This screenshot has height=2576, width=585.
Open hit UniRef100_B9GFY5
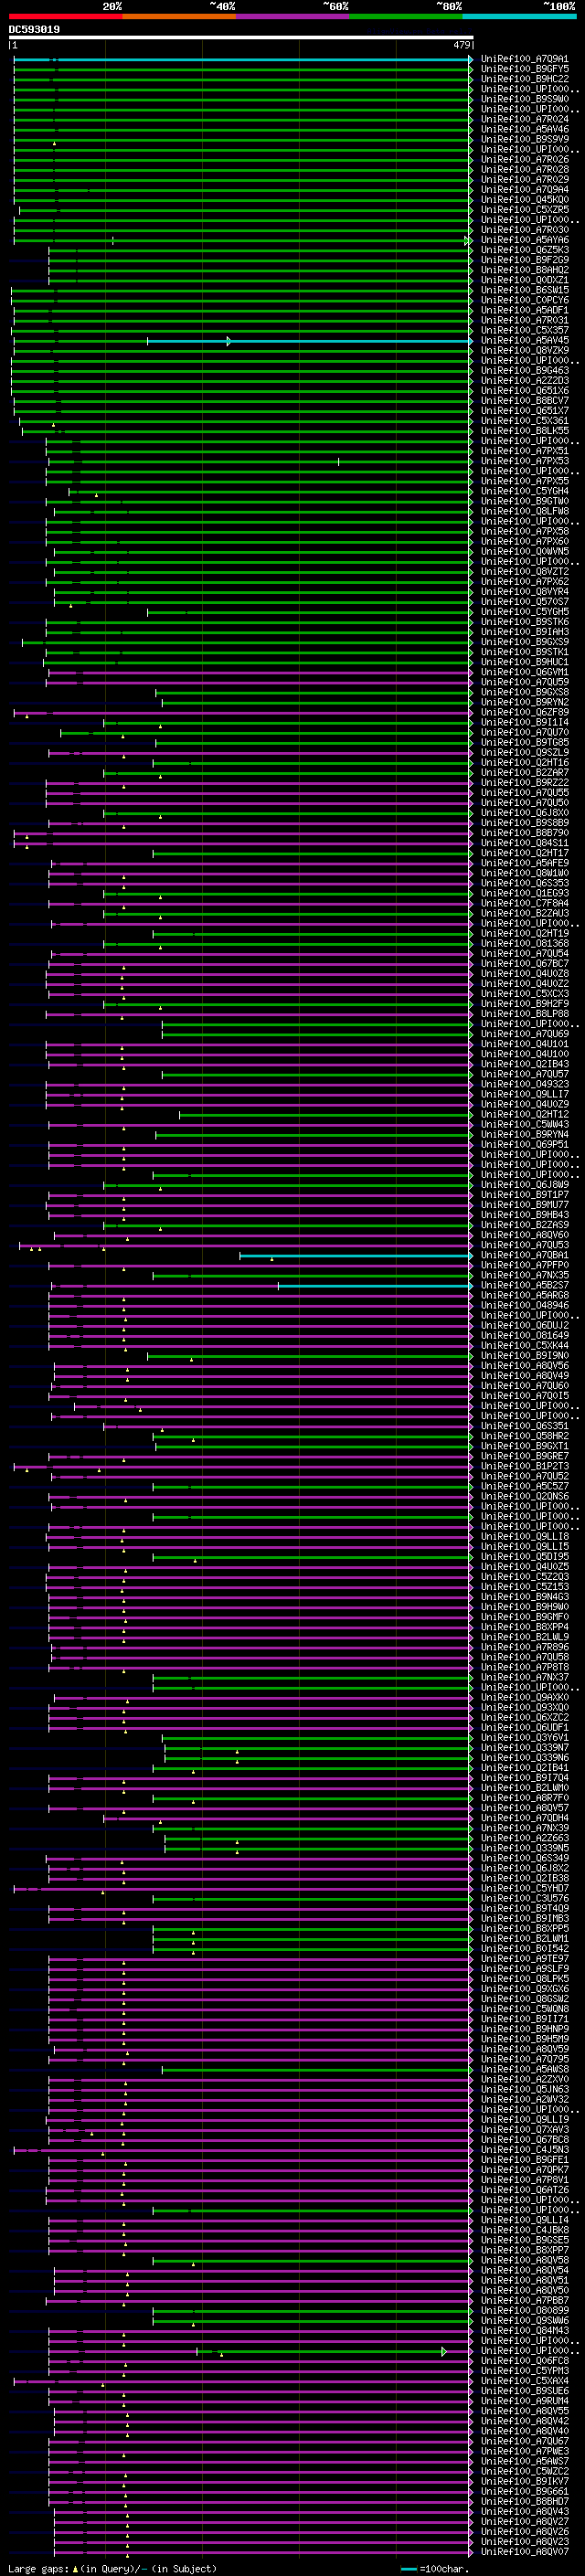coord(524,70)
